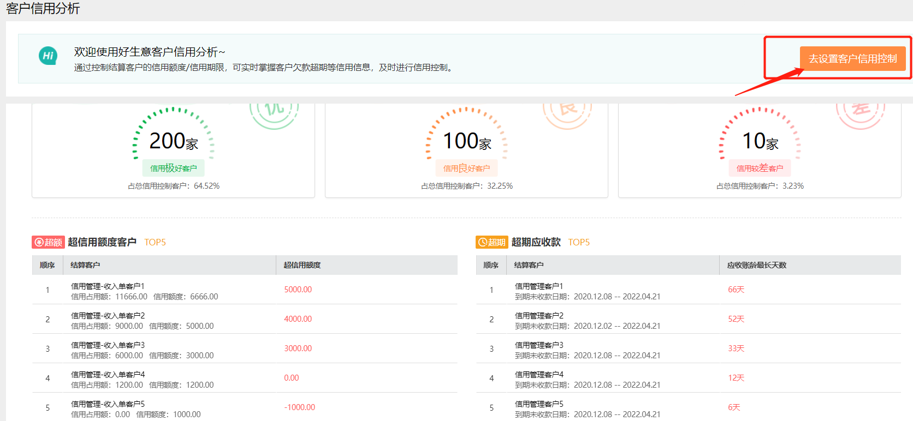Click the green Hi welcome icon
This screenshot has height=421, width=913.
pos(48,56)
